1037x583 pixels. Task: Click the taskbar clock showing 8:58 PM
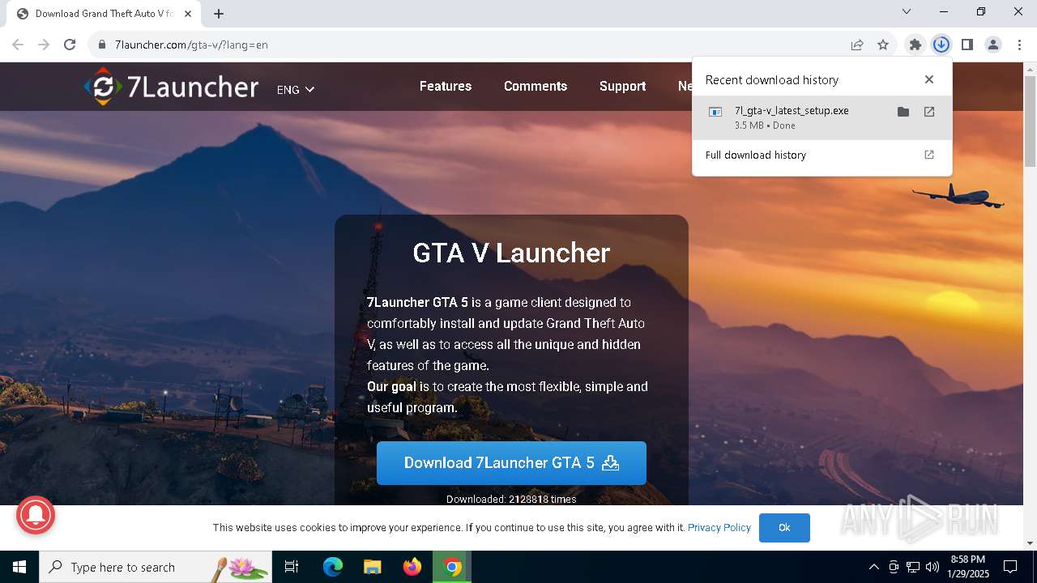[968, 567]
